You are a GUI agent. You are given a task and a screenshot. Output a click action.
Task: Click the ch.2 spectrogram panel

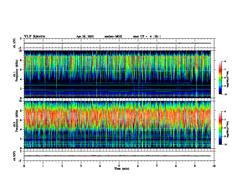tap(117, 125)
